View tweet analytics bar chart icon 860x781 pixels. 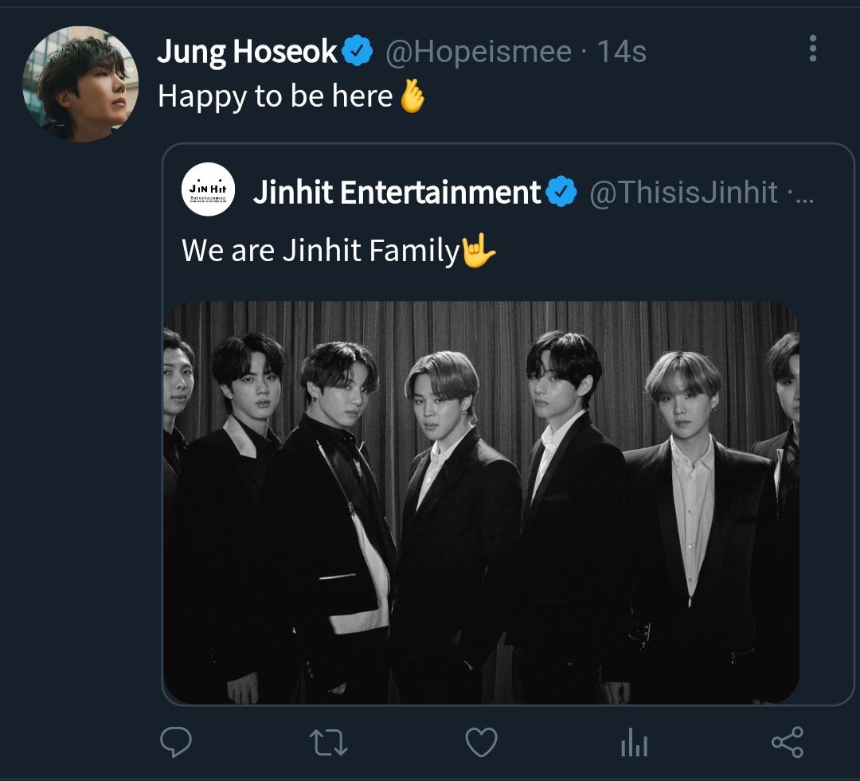click(x=634, y=744)
